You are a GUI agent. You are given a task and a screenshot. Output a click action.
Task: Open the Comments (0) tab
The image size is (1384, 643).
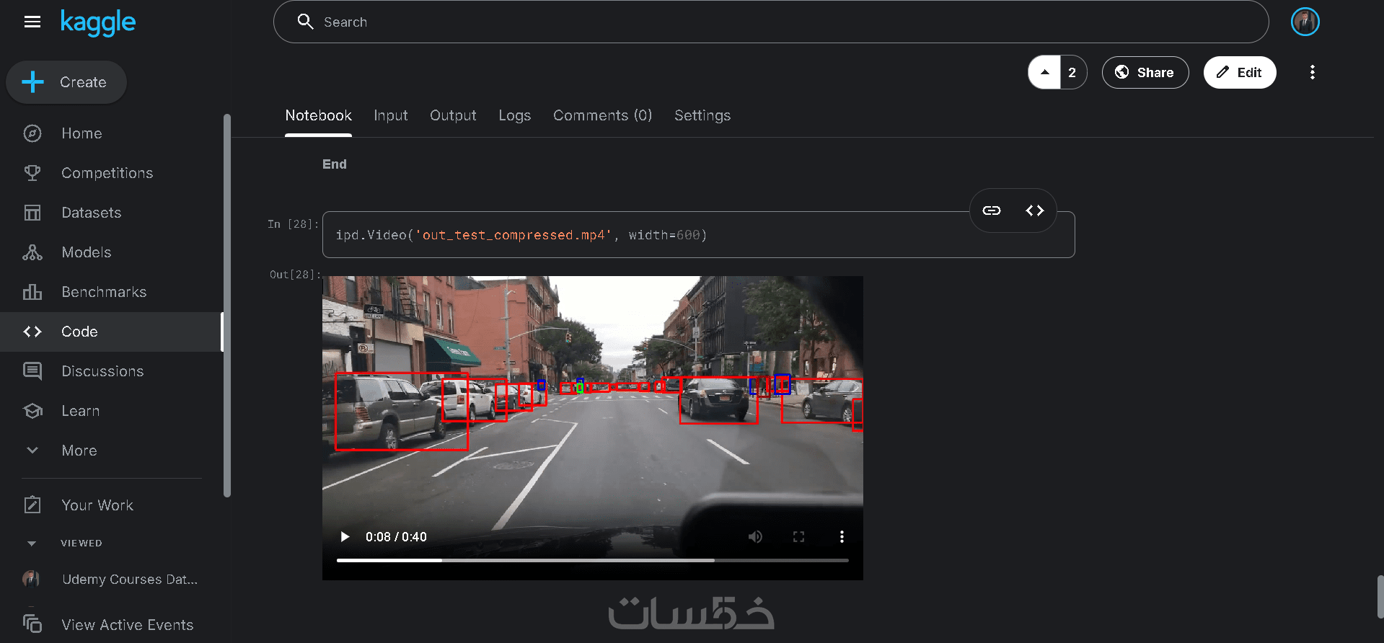click(x=602, y=115)
